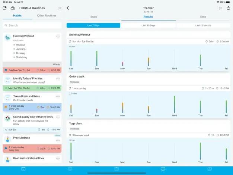Screen dimensions: 233x175
Task: Select the Last 7 Days range
Action: pos(93,25)
